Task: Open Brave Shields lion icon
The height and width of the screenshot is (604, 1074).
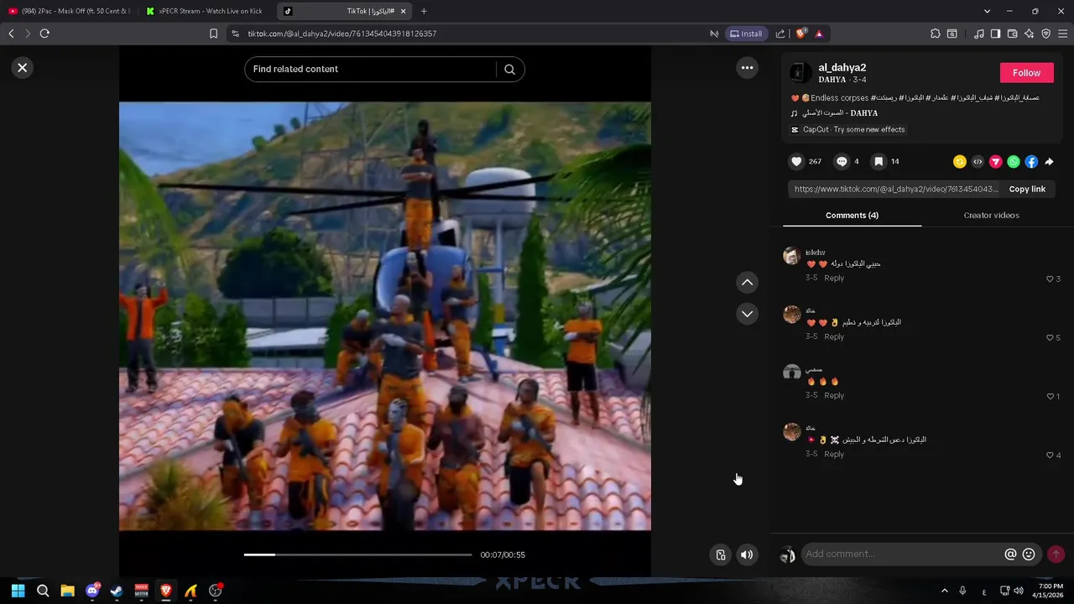Action: point(801,34)
